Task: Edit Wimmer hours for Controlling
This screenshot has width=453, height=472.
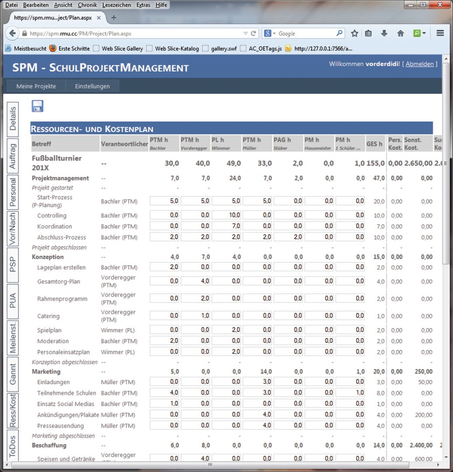Action: click(226, 215)
